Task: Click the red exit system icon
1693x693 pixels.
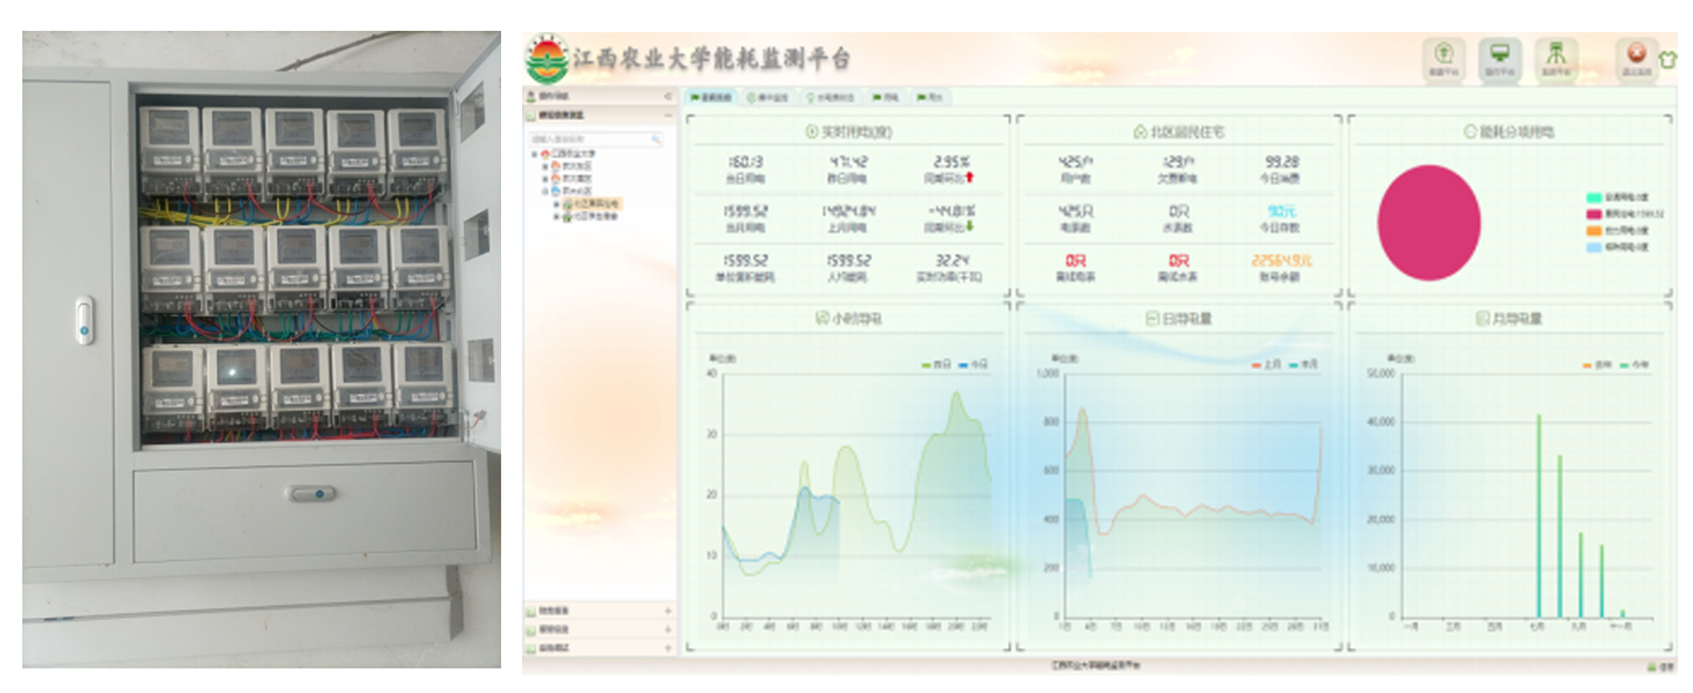Action: pos(1636,54)
